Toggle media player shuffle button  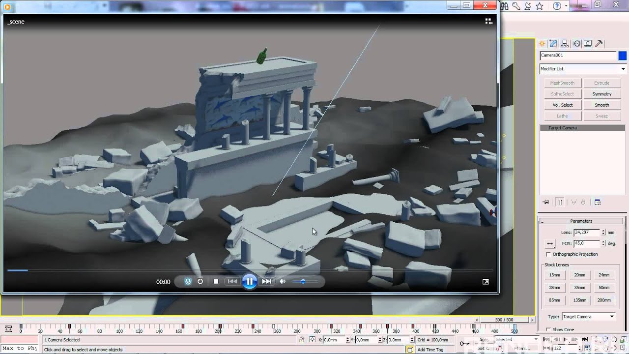[188, 282]
